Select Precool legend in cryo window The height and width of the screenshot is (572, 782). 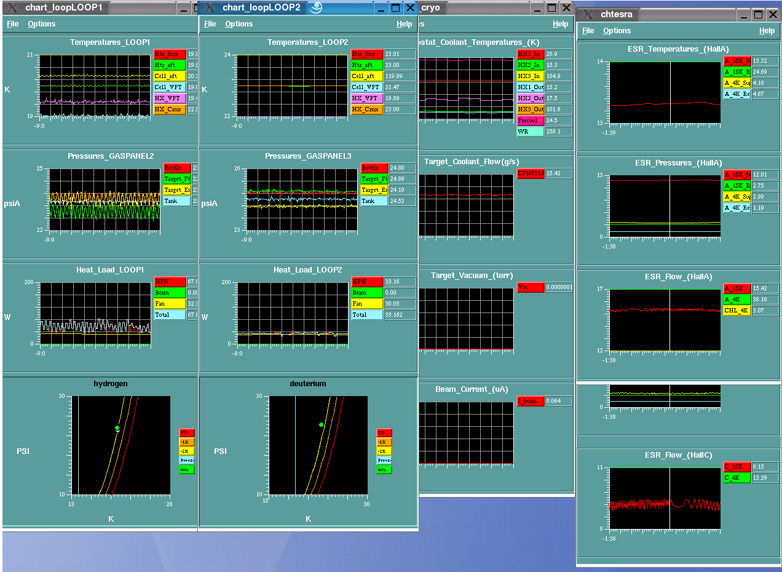click(531, 121)
